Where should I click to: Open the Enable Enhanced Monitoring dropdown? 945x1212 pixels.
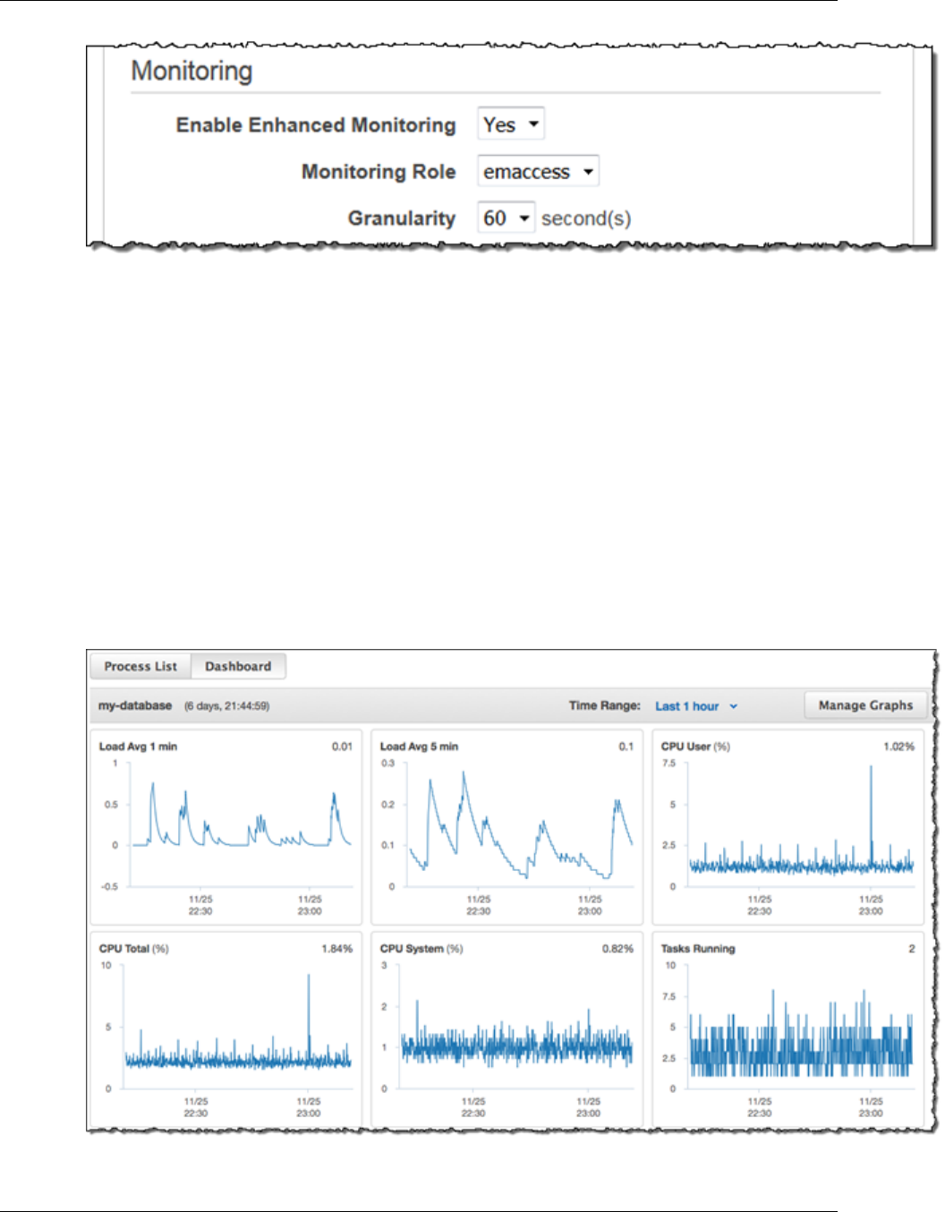[511, 124]
